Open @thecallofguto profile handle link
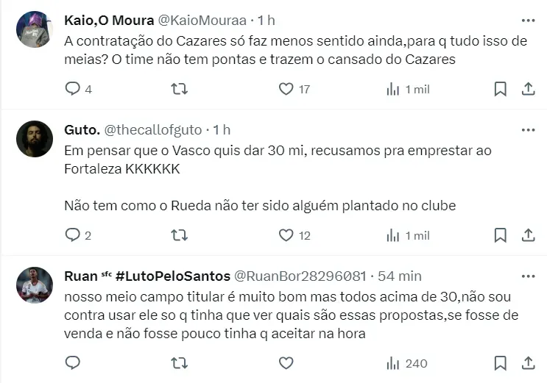This screenshot has height=383, width=547. (153, 130)
